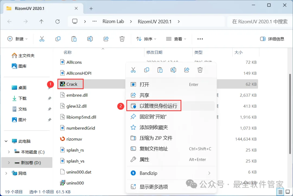Choose 共享 from the context menu
Viewport: 293px width, 196px height.
(171, 95)
